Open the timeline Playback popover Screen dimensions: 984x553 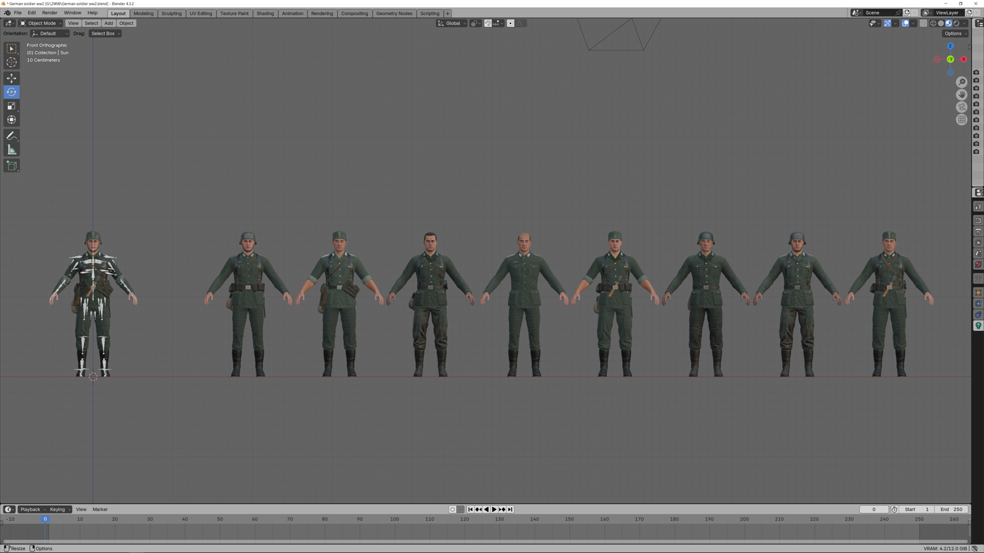(32, 509)
